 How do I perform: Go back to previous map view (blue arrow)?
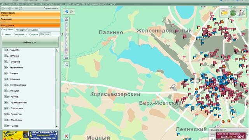click(x=67, y=11)
